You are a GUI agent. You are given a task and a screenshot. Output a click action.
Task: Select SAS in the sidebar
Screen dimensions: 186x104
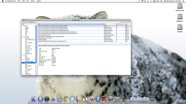pyautogui.click(x=26, y=64)
